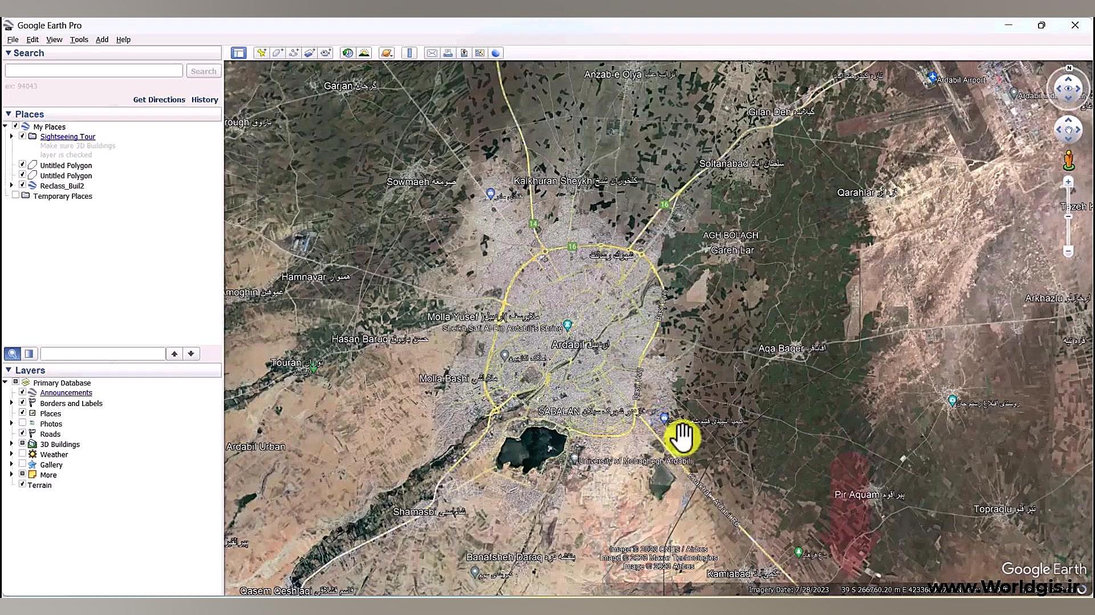This screenshot has height=615, width=1095.
Task: Click the Street View pegman icon
Action: [1069, 161]
